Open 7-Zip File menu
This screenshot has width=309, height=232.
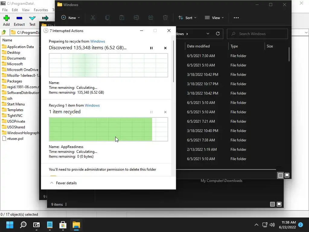pos(5,10)
